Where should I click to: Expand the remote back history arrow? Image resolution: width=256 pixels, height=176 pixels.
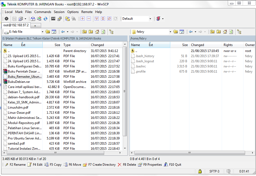[x=195, y=32]
